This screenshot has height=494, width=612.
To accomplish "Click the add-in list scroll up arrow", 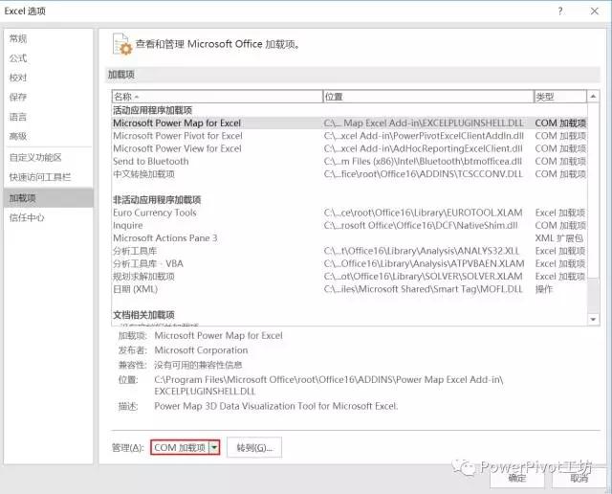I will [x=593, y=96].
